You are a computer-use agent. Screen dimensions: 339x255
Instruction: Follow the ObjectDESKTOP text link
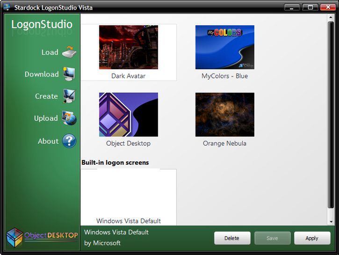pyautogui.click(x=51, y=235)
